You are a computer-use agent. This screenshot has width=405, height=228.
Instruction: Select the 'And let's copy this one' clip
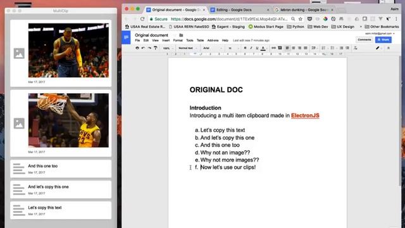click(61, 189)
